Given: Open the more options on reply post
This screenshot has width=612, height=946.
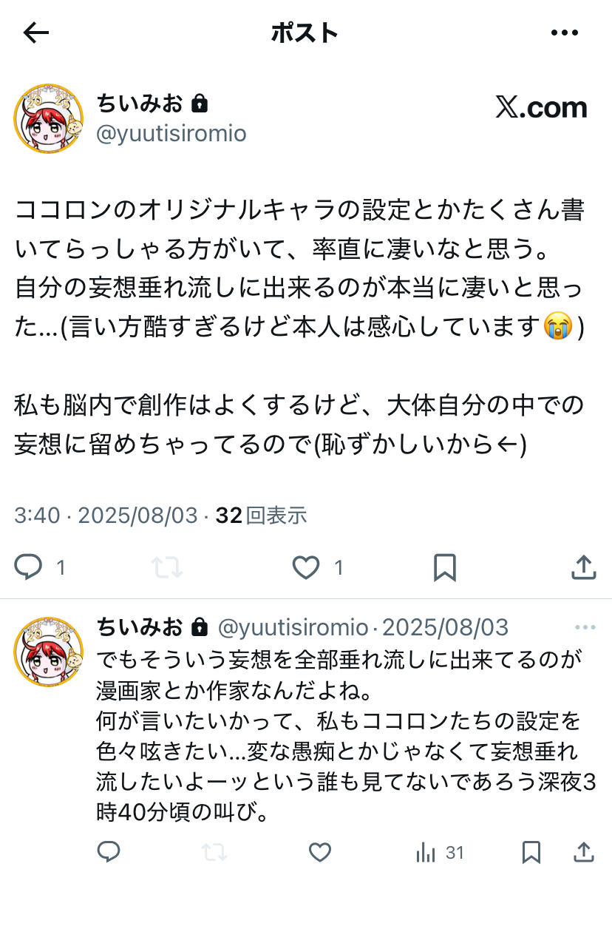Looking at the screenshot, I should (x=585, y=628).
